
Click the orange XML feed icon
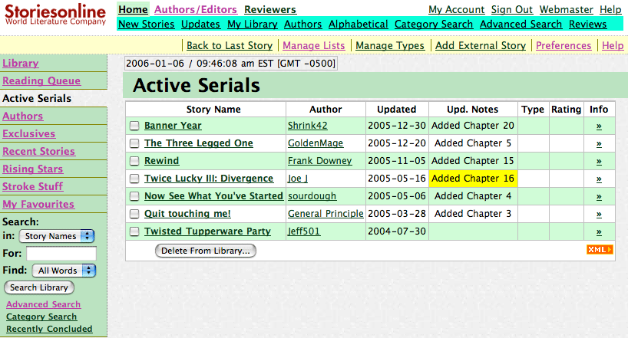[x=600, y=250]
